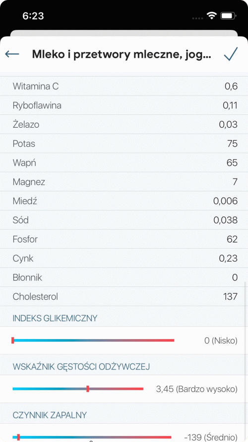
Task: Tap the Wi-Fi status icon
Action: (211, 15)
